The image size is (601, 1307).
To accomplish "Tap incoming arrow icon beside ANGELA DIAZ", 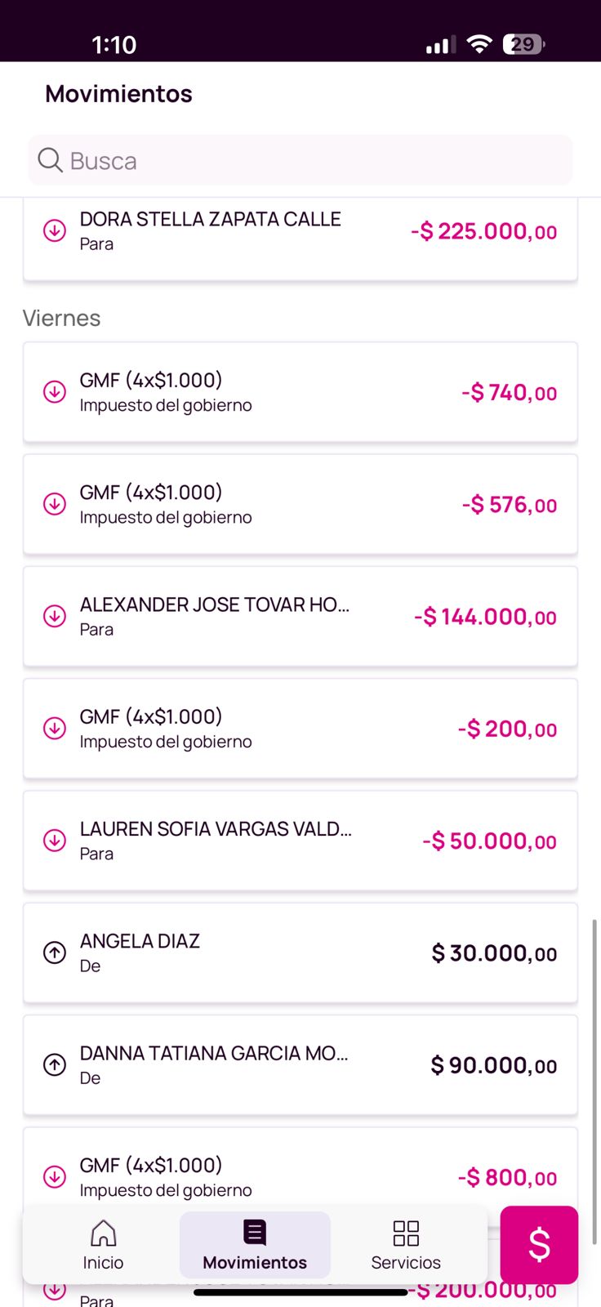I will pos(55,952).
